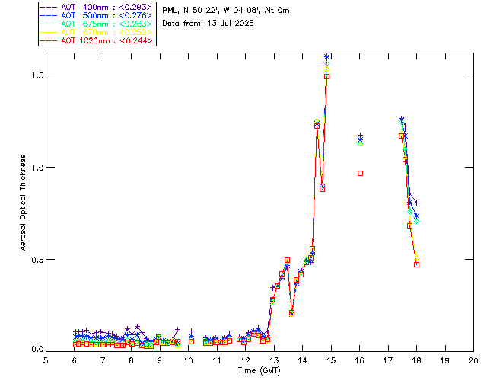Click the isolated red square marker at hour 16

pyautogui.click(x=361, y=173)
